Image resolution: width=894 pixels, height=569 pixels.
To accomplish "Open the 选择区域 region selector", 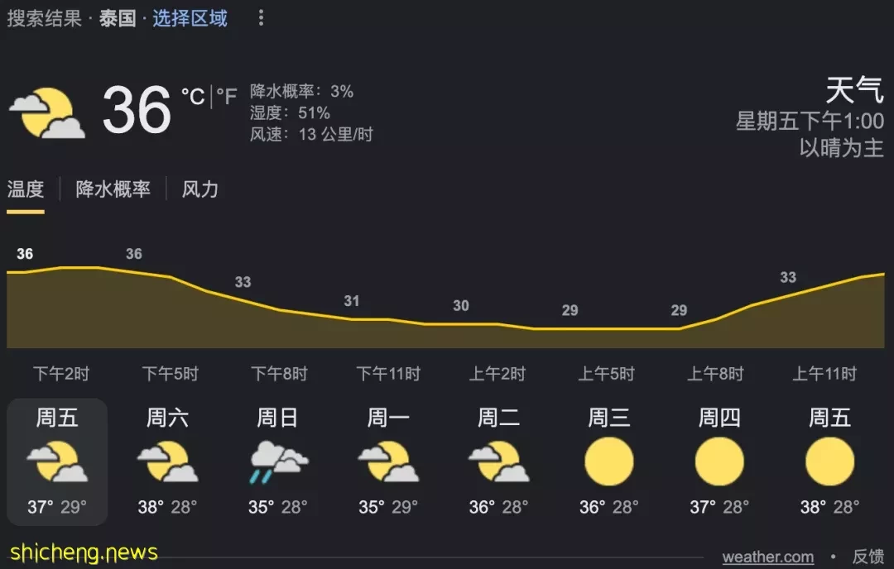I will coord(190,18).
